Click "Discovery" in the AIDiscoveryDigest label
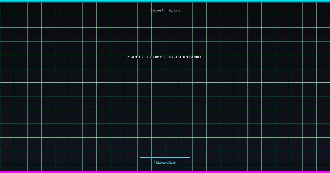This screenshot has width=330, height=173. click(x=162, y=163)
